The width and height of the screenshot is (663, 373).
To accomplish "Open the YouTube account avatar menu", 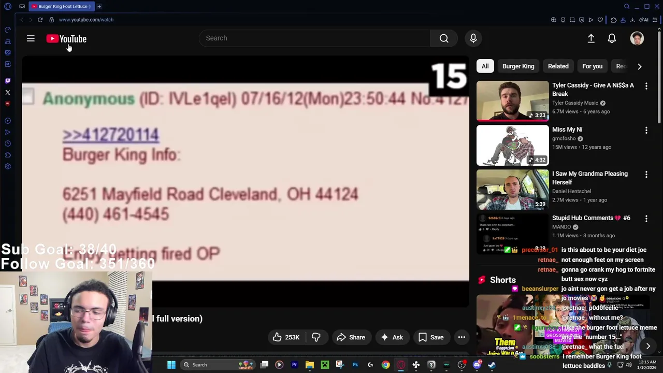I will click(x=637, y=38).
